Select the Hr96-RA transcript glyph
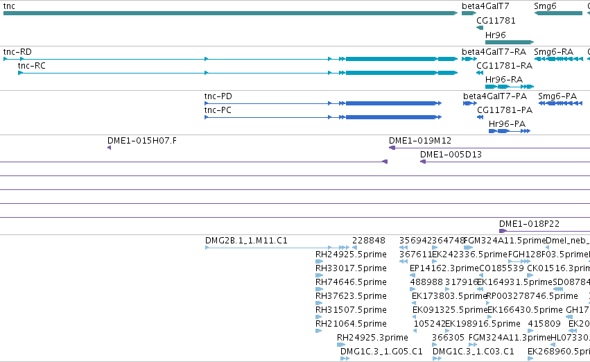Screen dimensions: 590x362 click(x=510, y=87)
